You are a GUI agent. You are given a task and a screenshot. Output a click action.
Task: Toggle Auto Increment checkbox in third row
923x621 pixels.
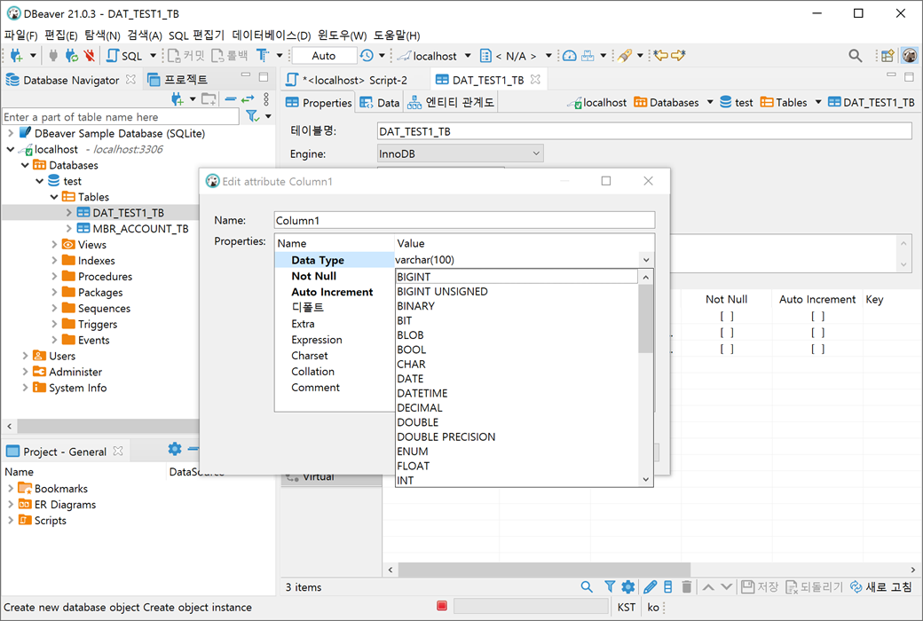pyautogui.click(x=817, y=349)
